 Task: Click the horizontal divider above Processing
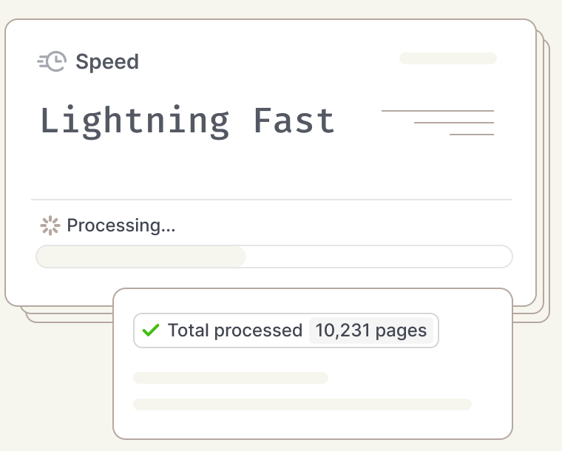click(271, 200)
